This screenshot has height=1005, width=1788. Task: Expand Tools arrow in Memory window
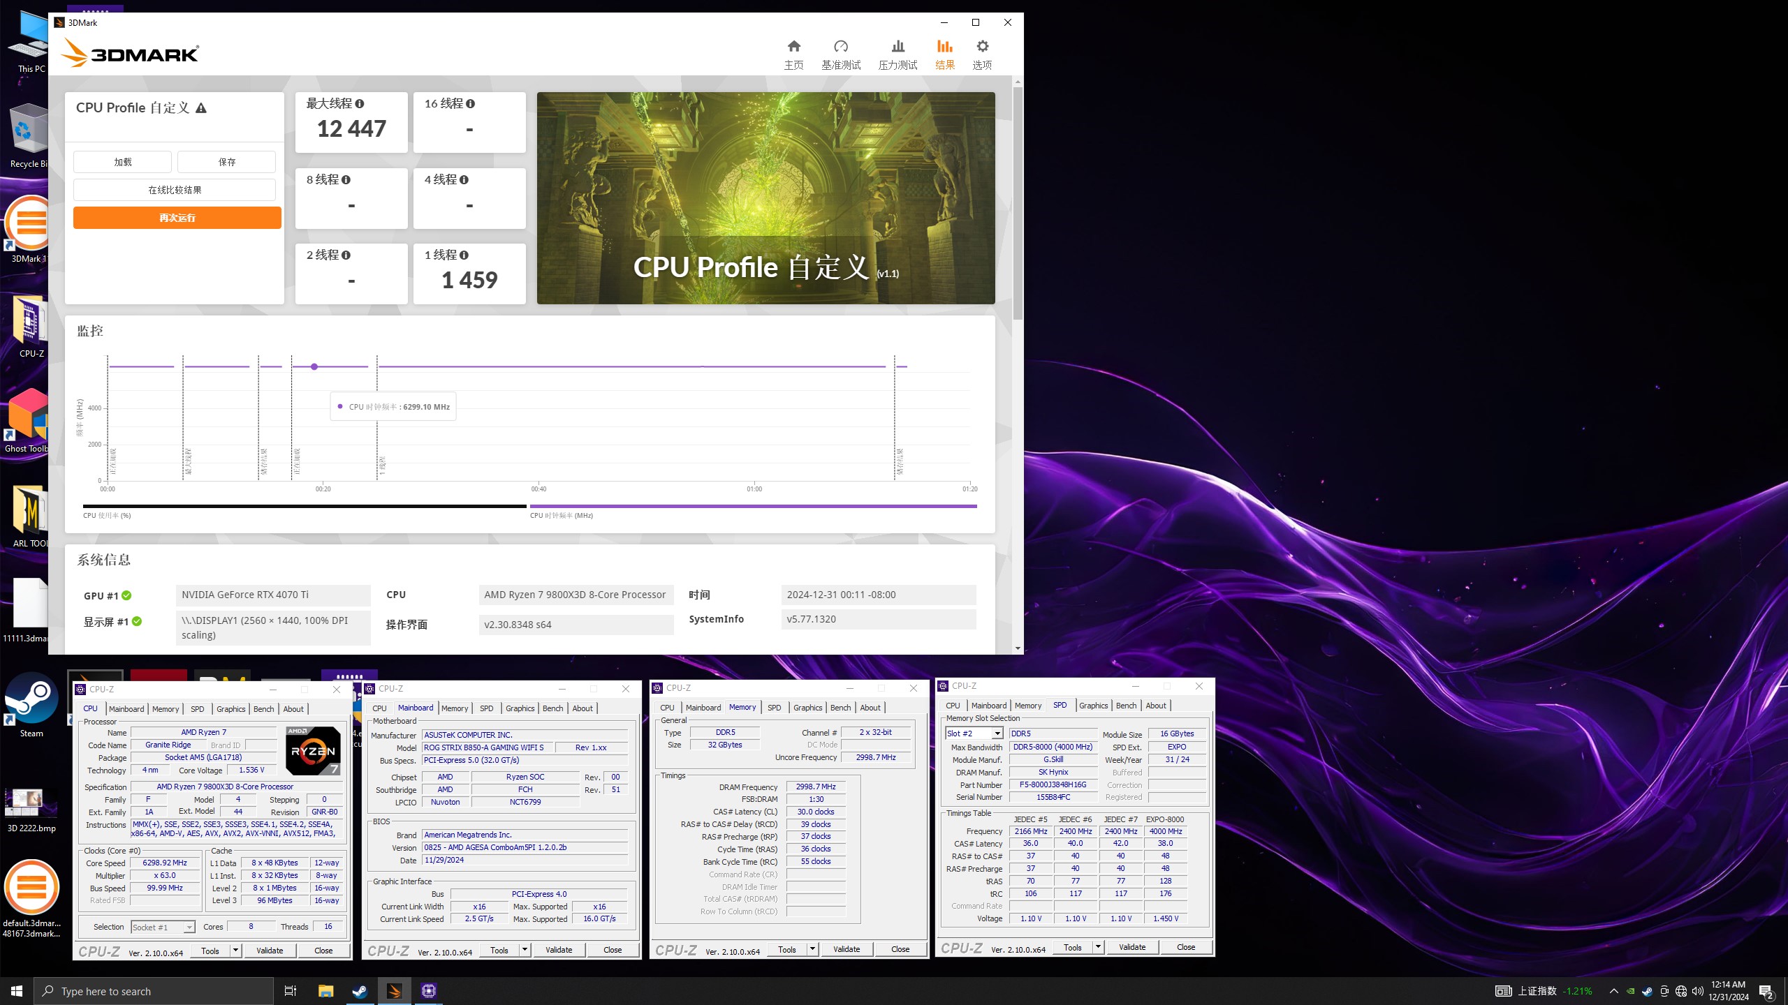[812, 949]
